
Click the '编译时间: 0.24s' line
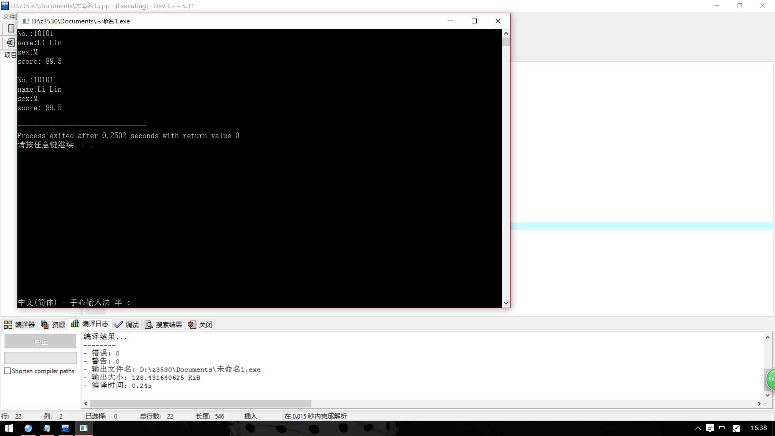118,386
